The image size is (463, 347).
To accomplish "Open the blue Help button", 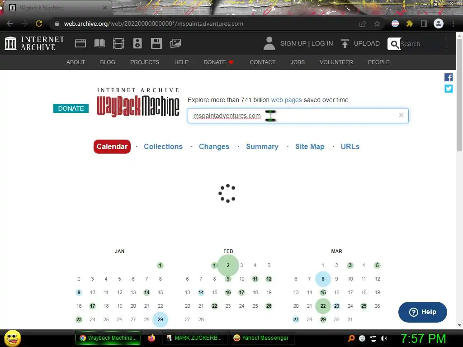I will click(x=423, y=312).
